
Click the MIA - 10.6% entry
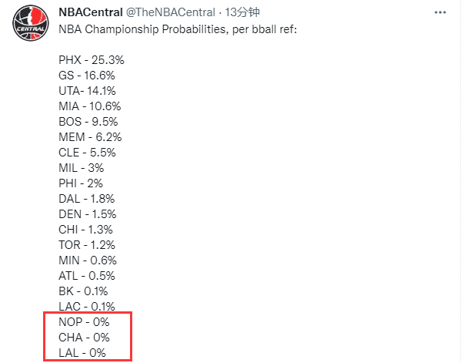[89, 106]
